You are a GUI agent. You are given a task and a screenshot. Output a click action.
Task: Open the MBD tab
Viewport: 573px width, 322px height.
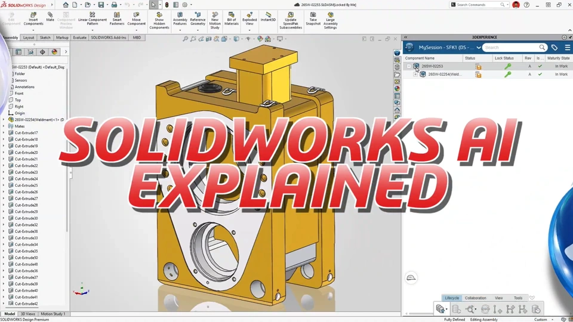coord(137,38)
